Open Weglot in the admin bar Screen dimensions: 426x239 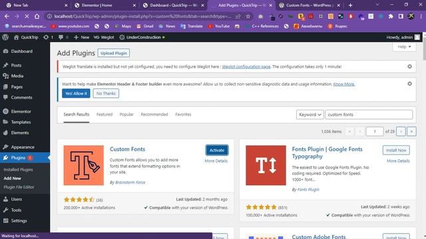[x=104, y=37]
